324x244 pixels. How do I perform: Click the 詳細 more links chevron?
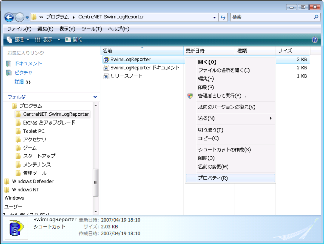point(28,82)
